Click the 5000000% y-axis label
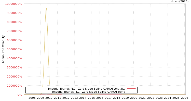 [x=14, y=49]
